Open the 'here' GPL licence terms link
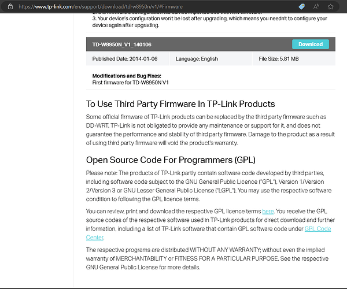 268,212
